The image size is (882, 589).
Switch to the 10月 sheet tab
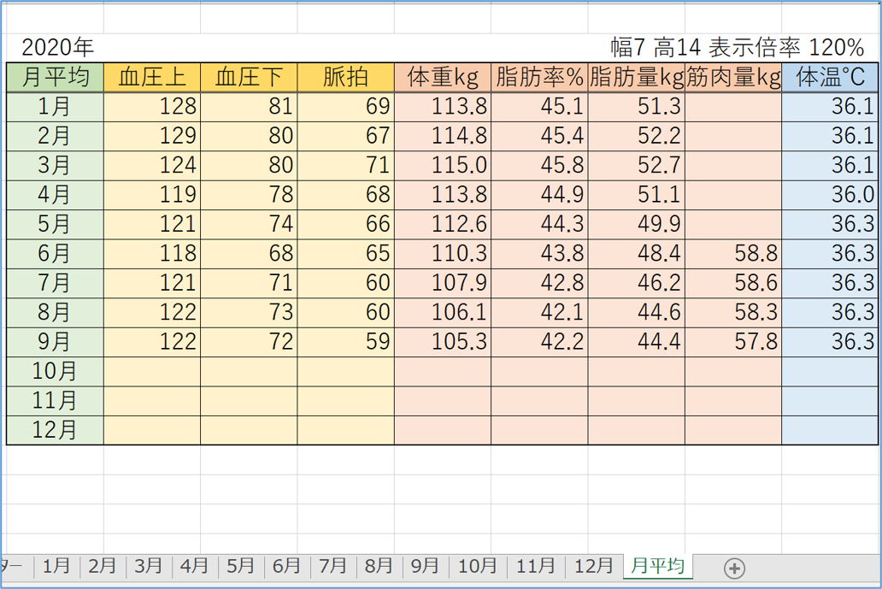[x=478, y=566]
